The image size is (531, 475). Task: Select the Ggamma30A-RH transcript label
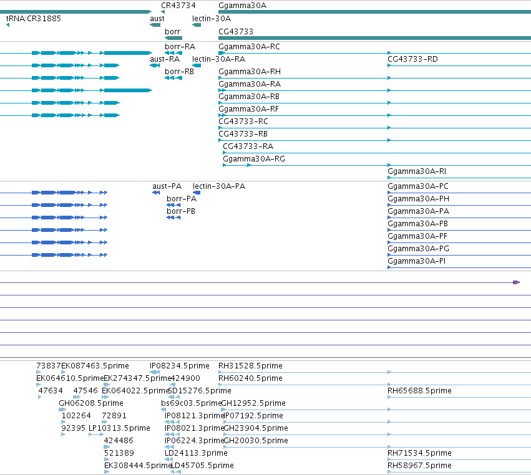pyautogui.click(x=249, y=72)
